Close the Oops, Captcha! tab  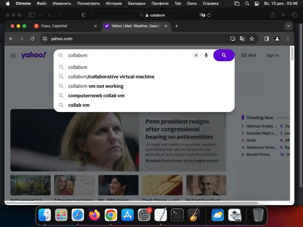tap(96, 26)
